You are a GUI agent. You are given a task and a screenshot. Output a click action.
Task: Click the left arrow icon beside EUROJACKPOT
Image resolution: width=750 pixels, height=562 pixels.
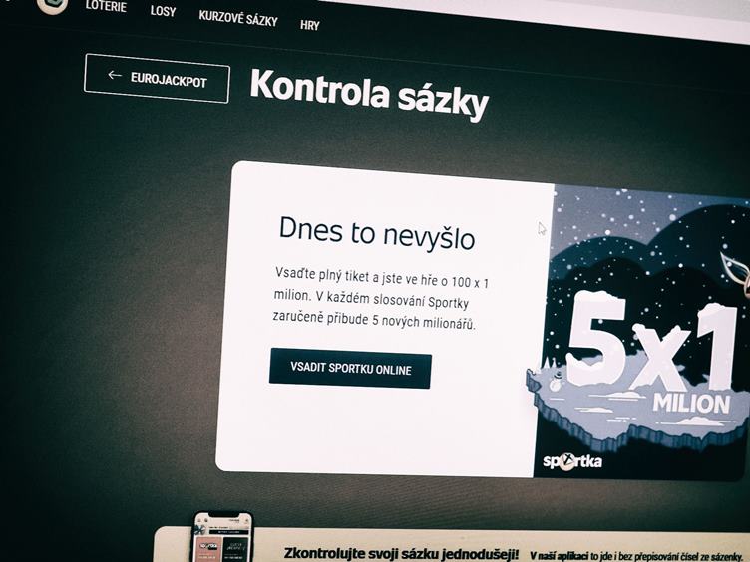(115, 75)
